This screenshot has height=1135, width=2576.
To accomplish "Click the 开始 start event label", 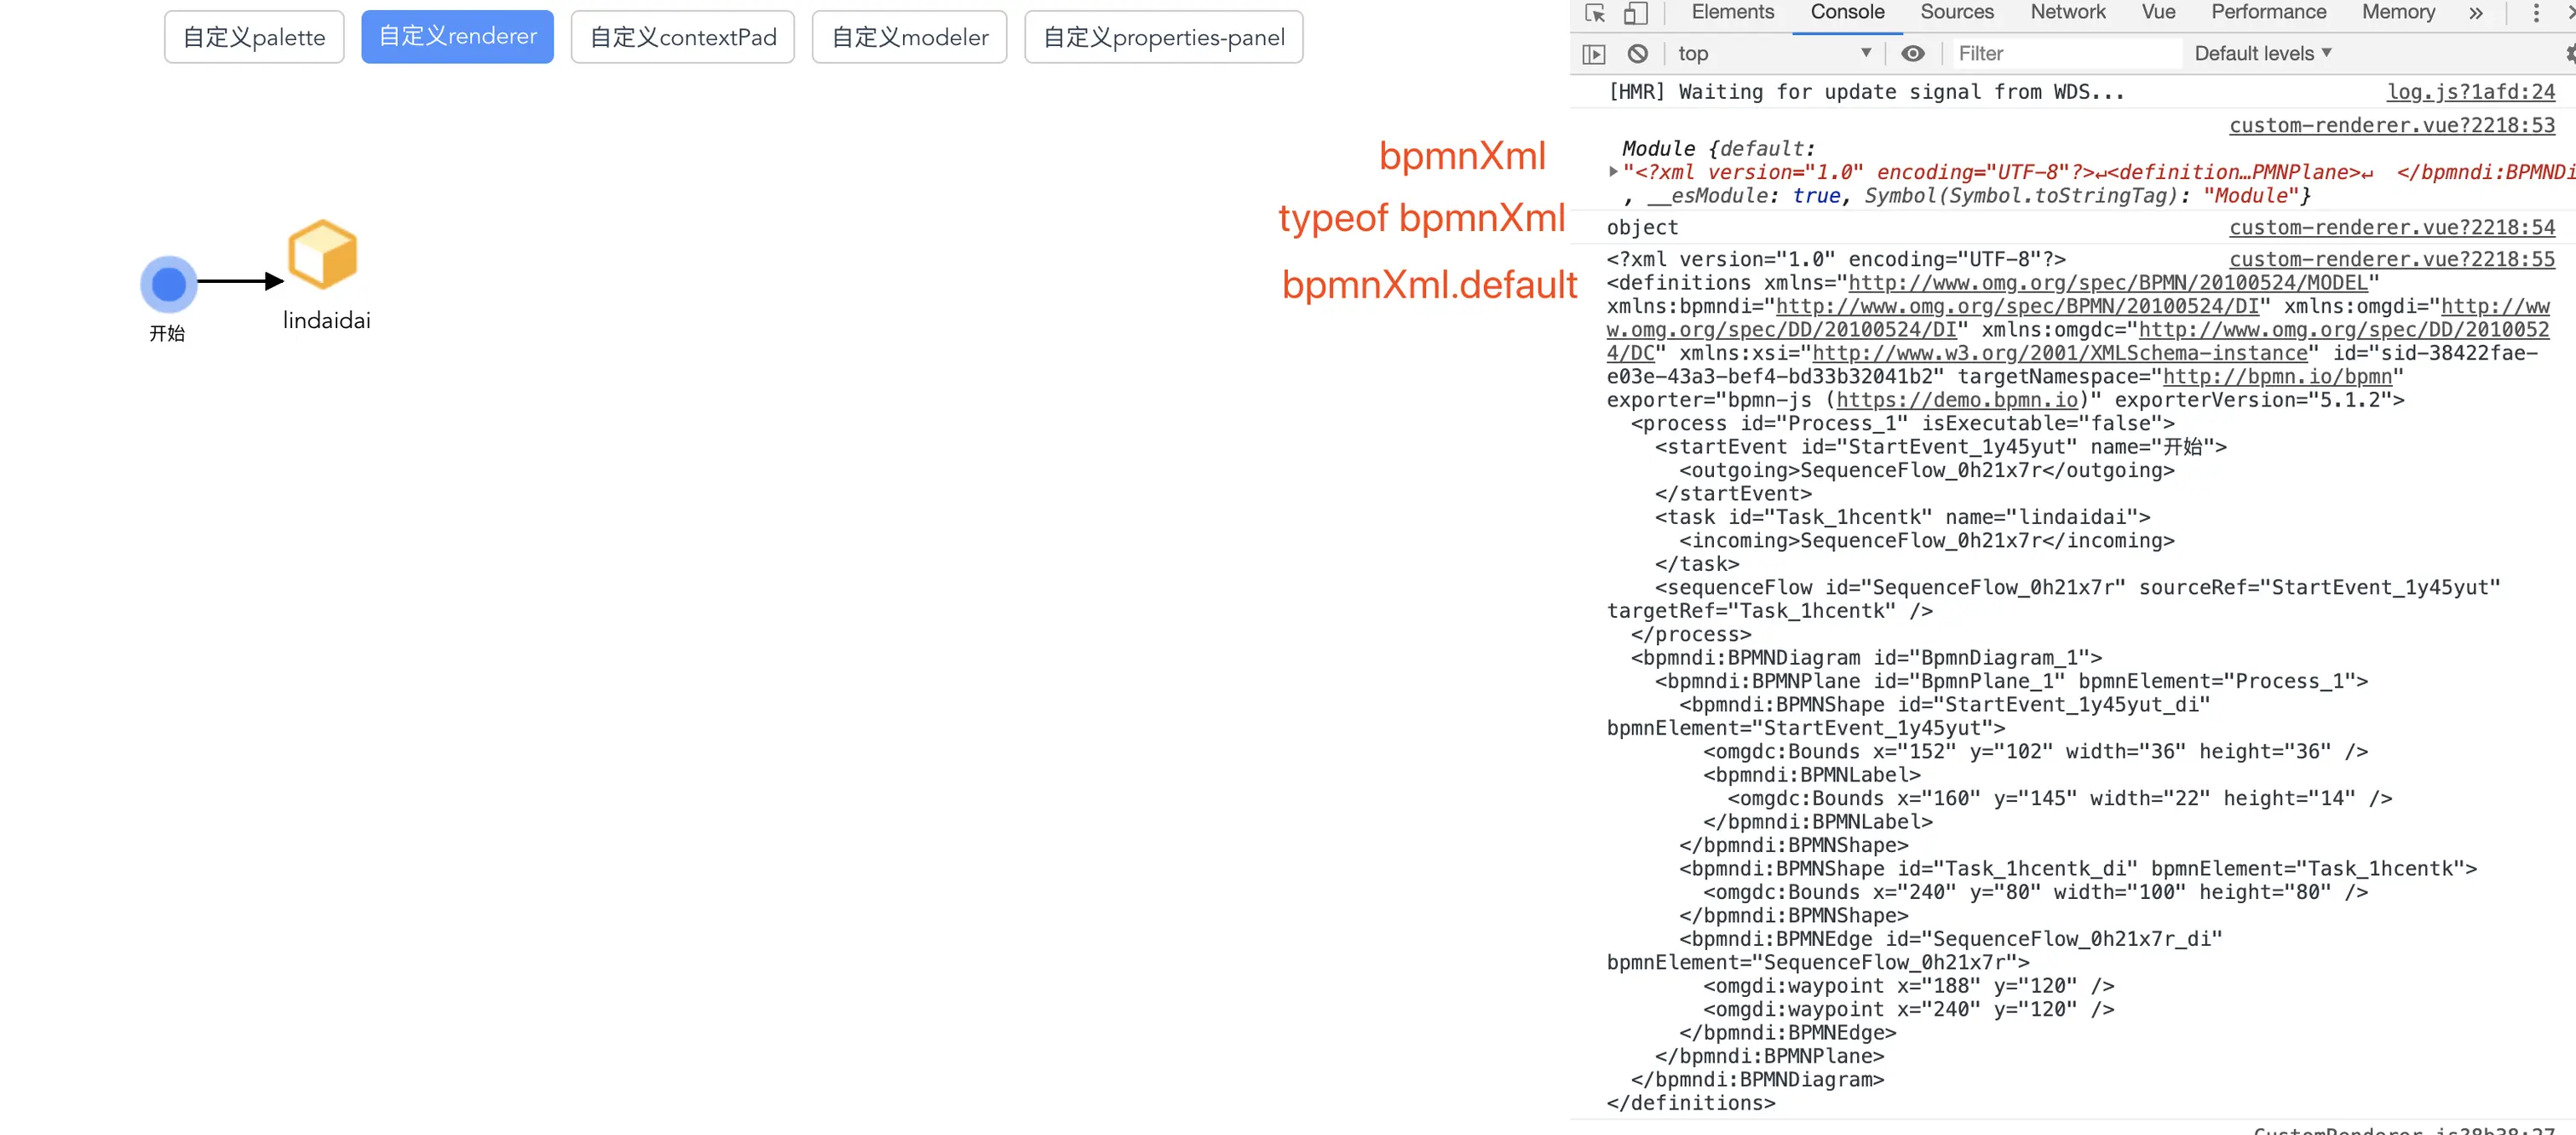I will [167, 334].
